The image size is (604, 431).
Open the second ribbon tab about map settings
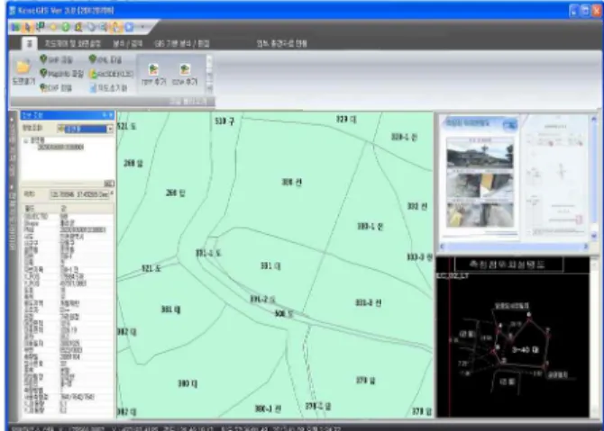click(72, 44)
